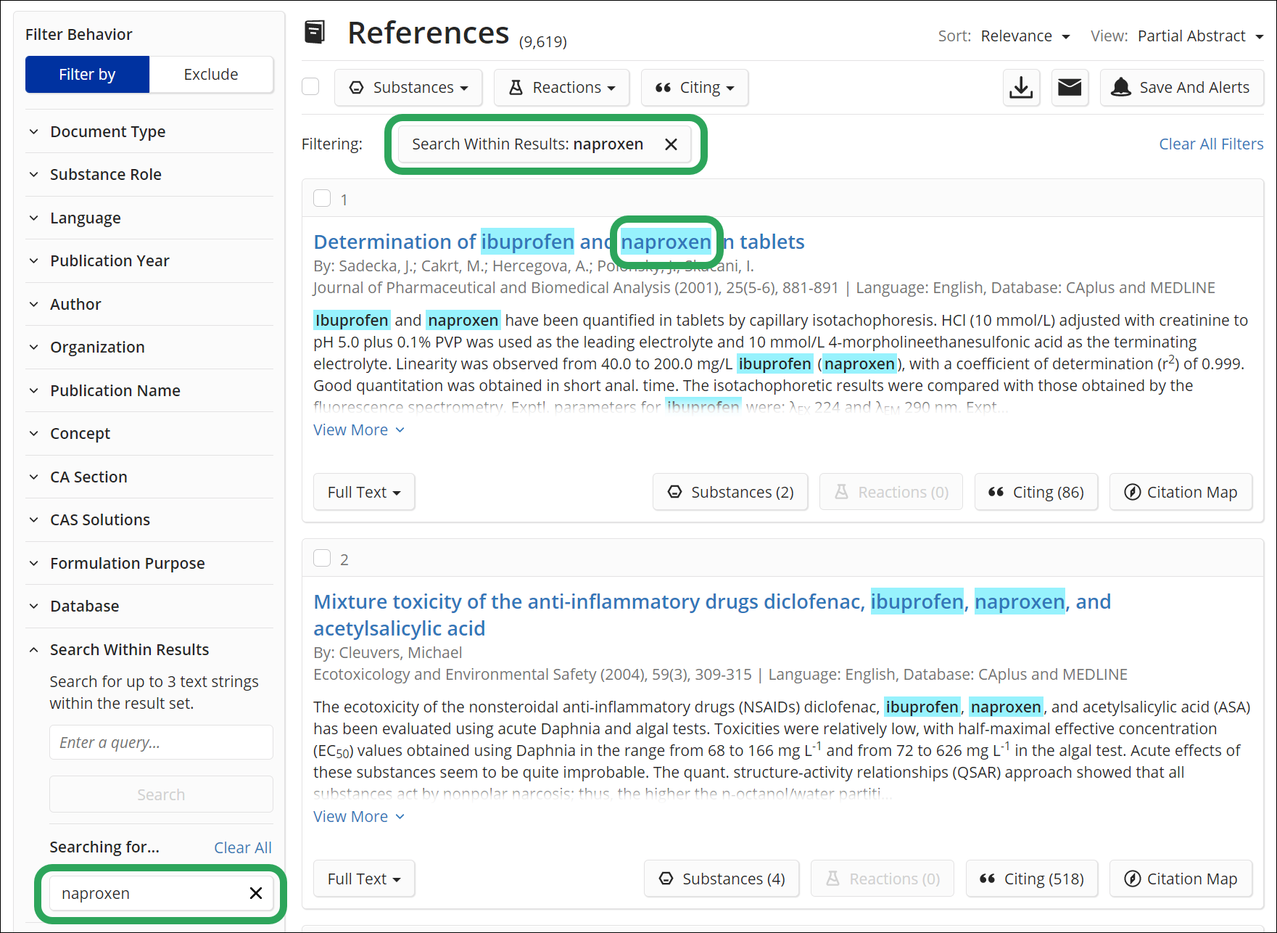Viewport: 1277px width, 933px height.
Task: Switch filter behavior to Exclude
Action: click(x=211, y=74)
